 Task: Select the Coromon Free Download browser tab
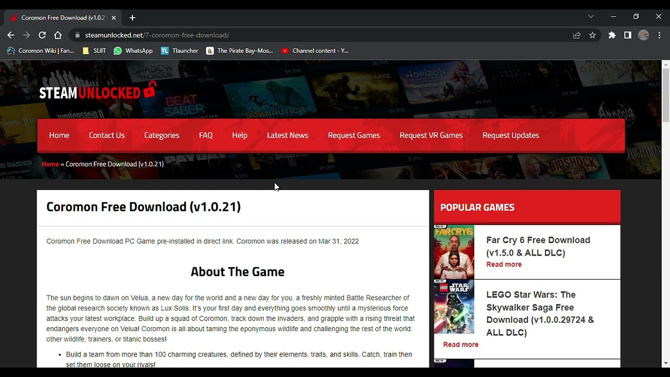(x=62, y=18)
